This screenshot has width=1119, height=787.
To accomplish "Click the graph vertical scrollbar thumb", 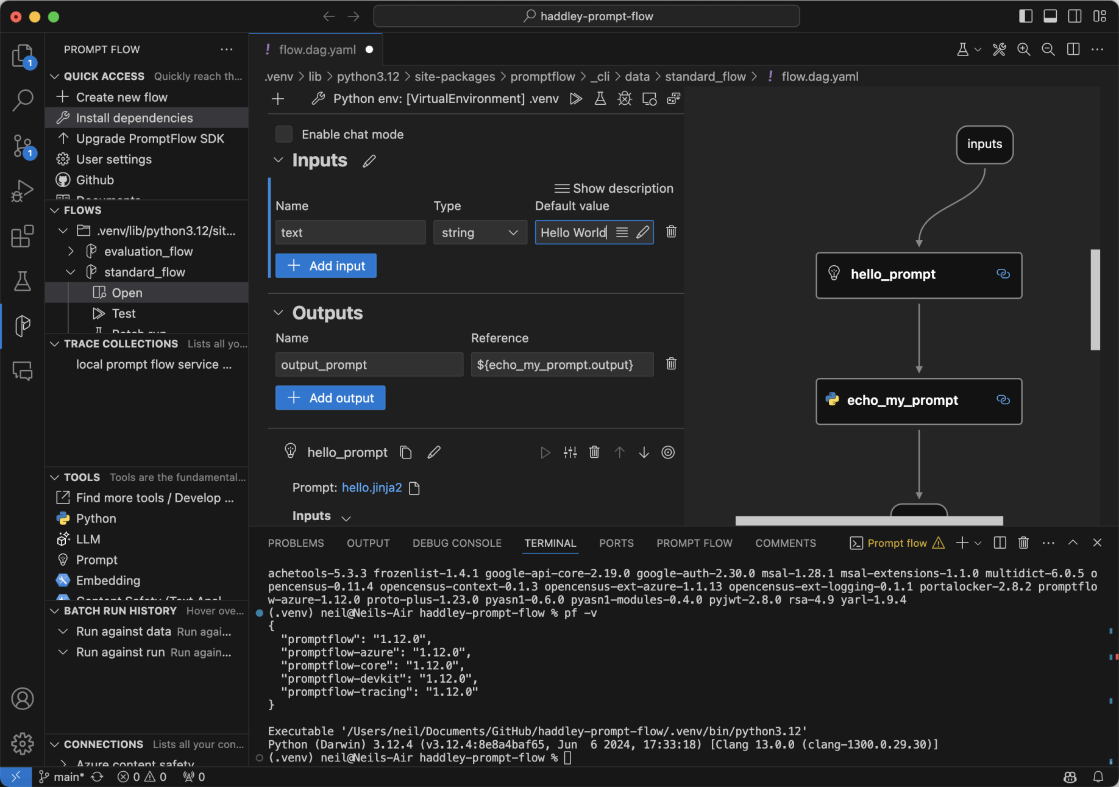I will pyautogui.click(x=1095, y=299).
